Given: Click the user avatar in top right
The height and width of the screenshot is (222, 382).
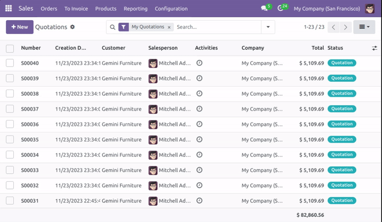Looking at the screenshot, I should pos(370,9).
